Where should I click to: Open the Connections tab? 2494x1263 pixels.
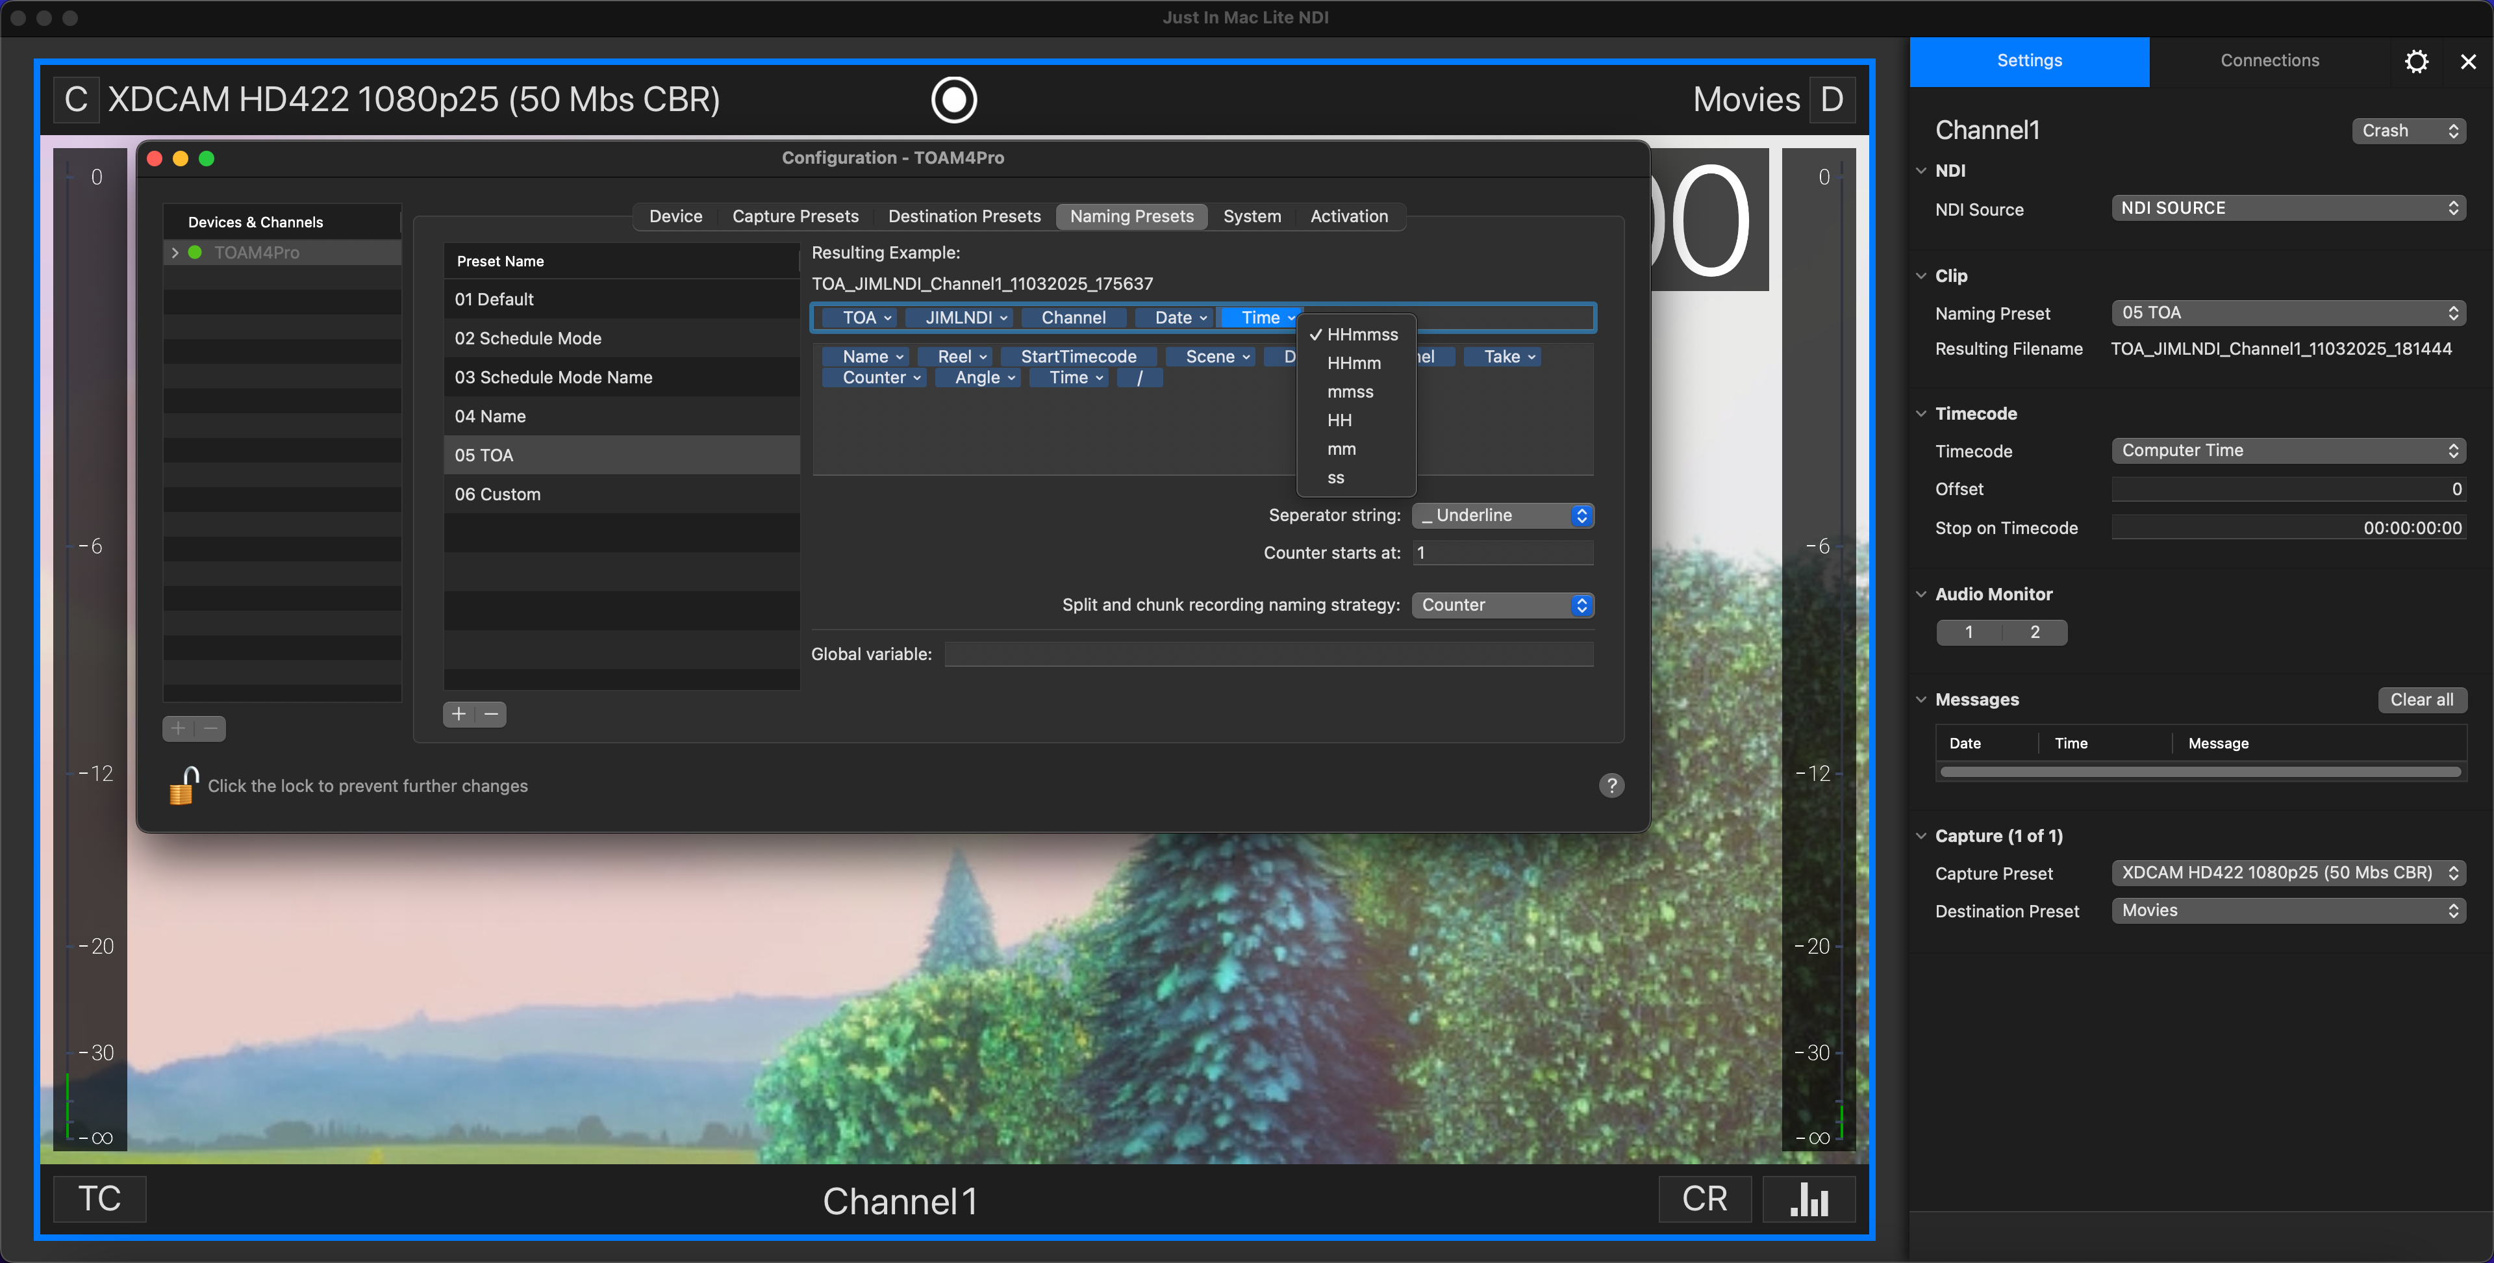(2269, 61)
